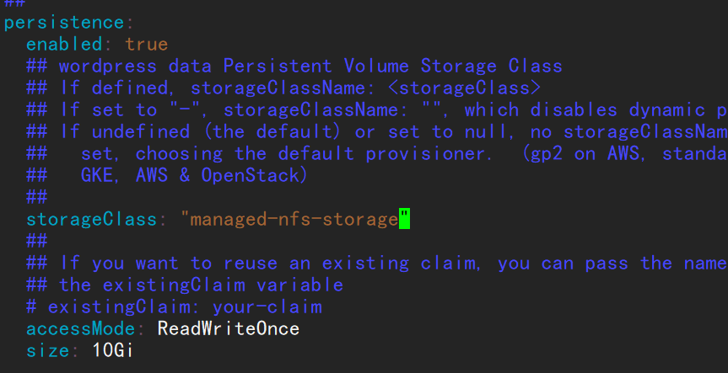Click "the existingClaim variable" comment line
This screenshot has height=373, width=728.
coord(201,285)
